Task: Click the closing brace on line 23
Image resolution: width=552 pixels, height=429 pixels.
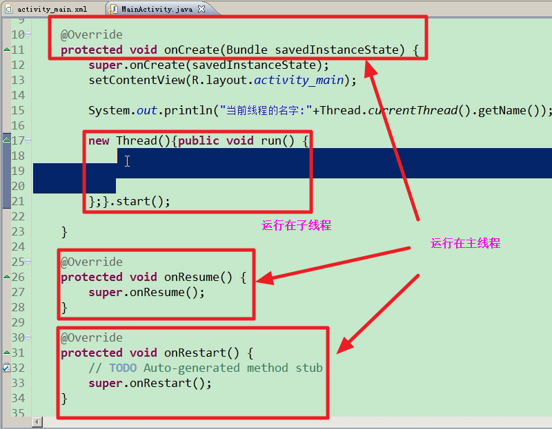Action: point(64,232)
